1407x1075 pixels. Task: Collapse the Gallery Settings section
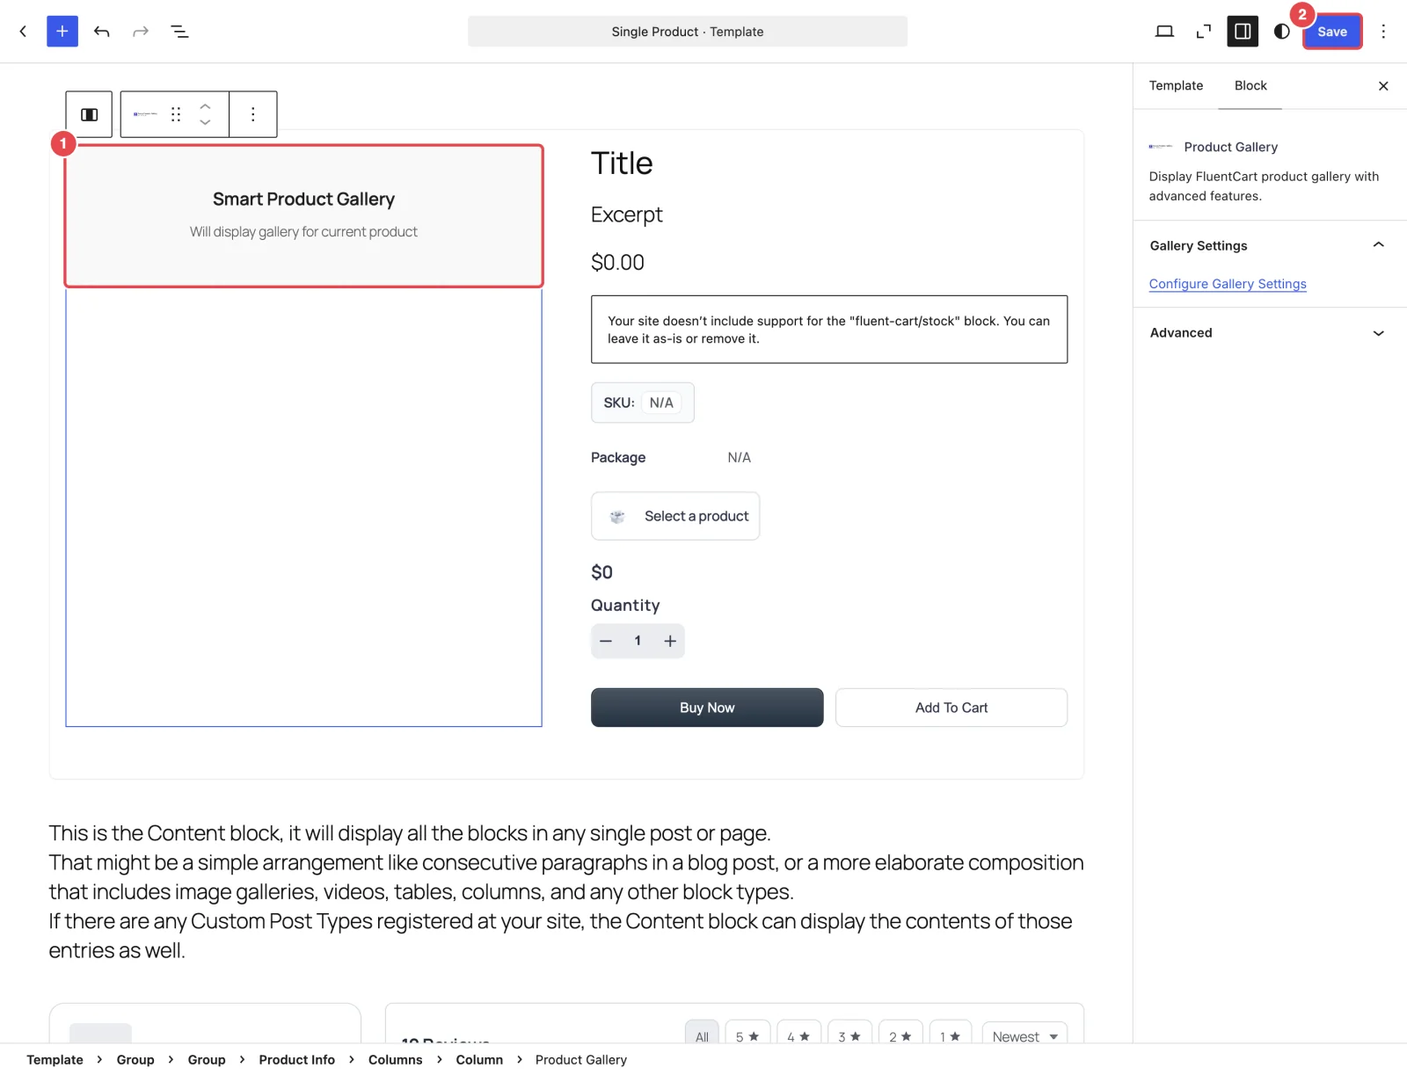(x=1267, y=245)
